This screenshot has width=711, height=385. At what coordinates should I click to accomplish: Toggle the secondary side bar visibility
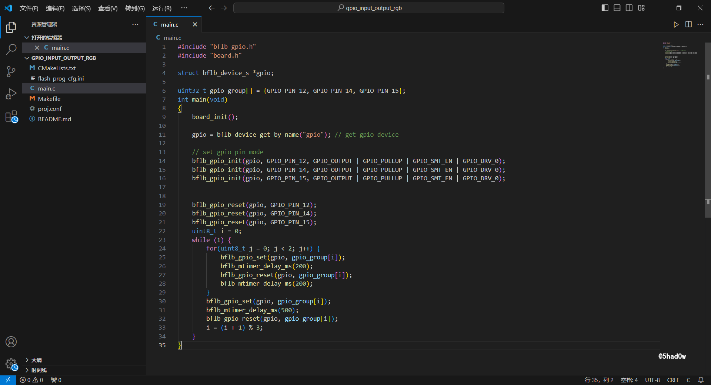[629, 8]
